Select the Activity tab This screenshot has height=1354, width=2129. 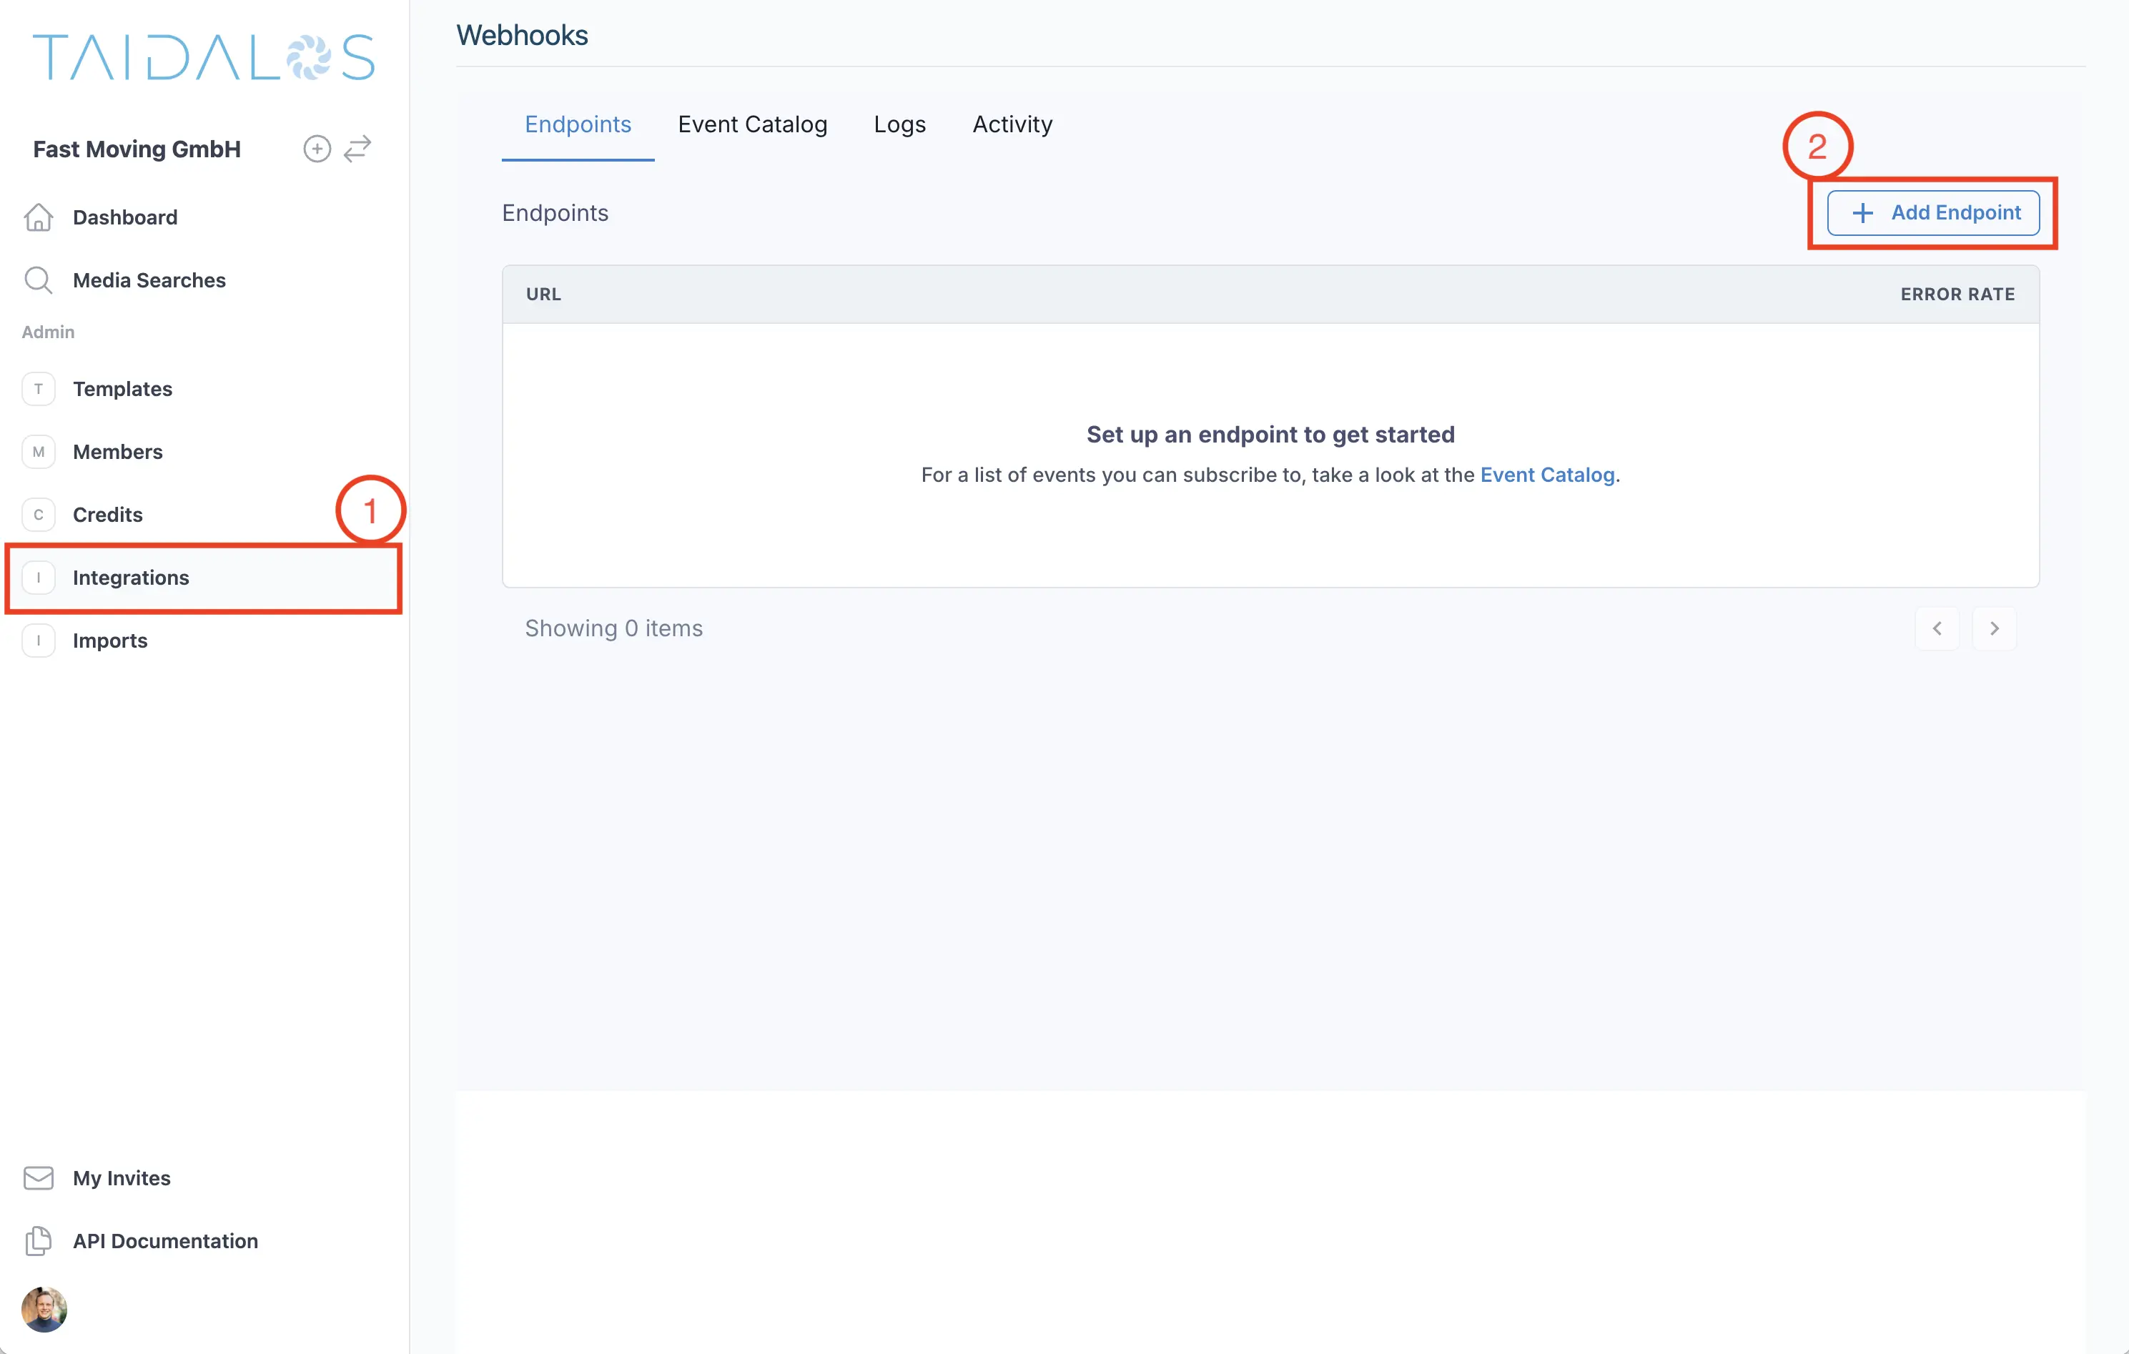[1012, 124]
